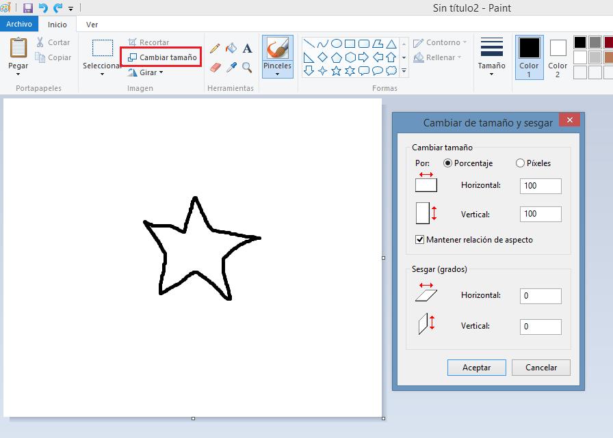Image resolution: width=613 pixels, height=438 pixels.
Task: Select the Porcentaje radio button
Action: (x=448, y=163)
